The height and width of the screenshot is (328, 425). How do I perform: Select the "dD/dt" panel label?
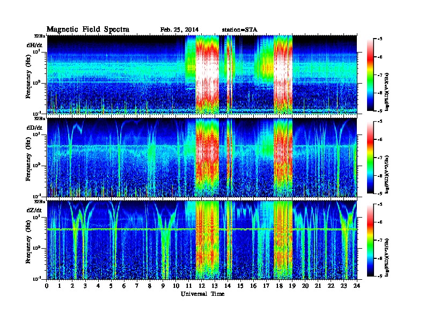point(34,128)
